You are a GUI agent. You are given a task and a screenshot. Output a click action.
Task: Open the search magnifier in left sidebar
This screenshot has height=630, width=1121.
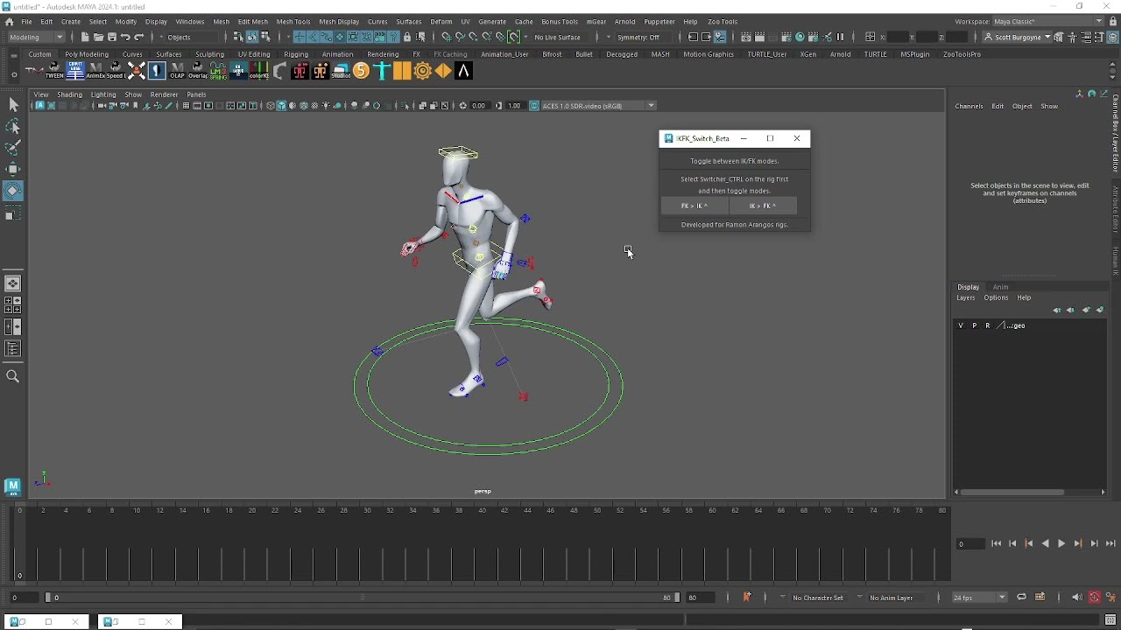click(x=12, y=376)
